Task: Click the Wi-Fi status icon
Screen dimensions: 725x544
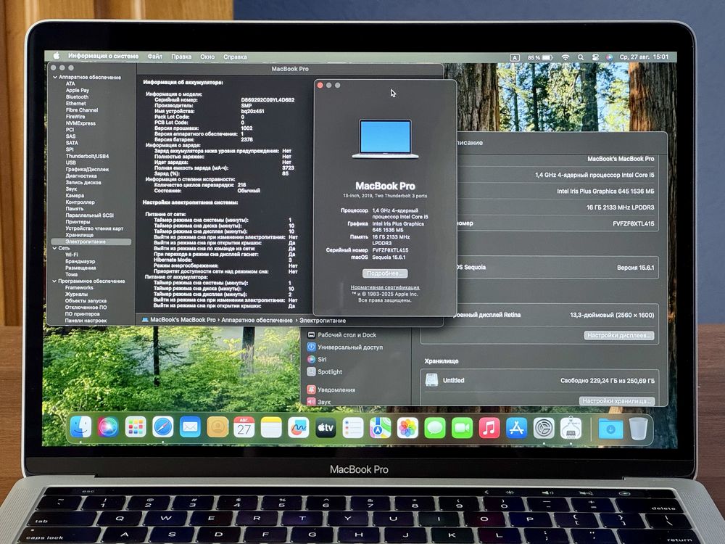Action: pos(565,57)
